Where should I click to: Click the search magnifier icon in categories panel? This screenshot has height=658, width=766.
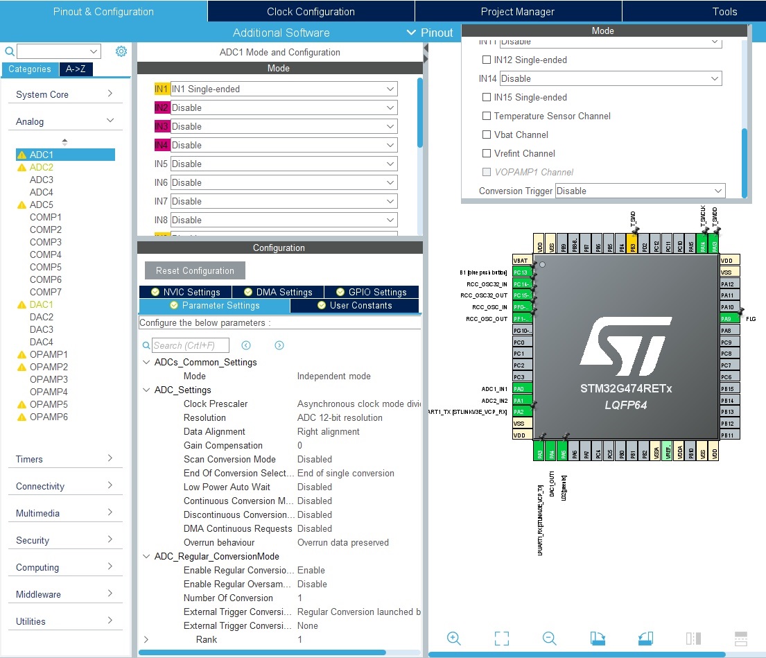click(9, 51)
